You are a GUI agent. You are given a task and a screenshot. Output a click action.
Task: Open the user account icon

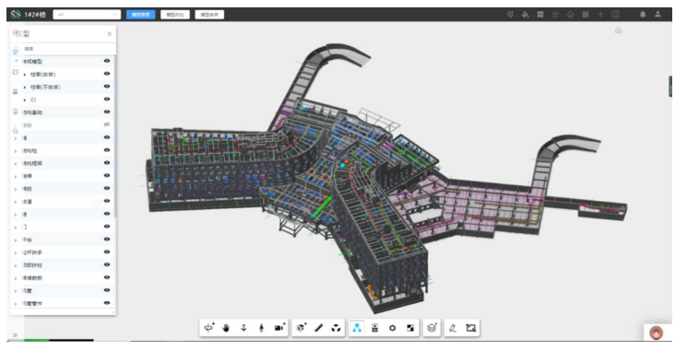pyautogui.click(x=658, y=15)
